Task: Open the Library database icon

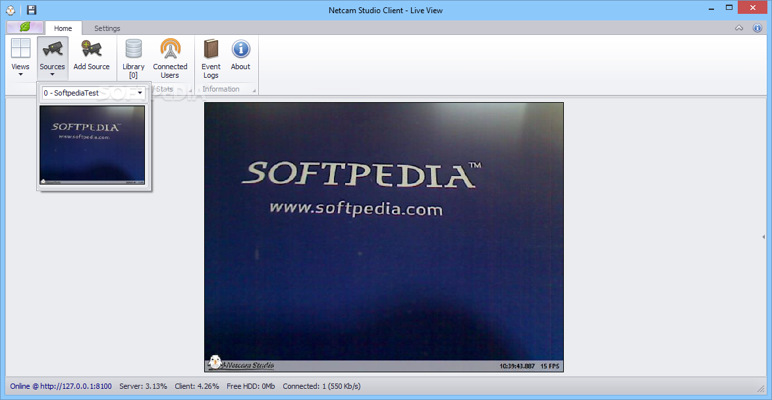Action: tap(134, 48)
